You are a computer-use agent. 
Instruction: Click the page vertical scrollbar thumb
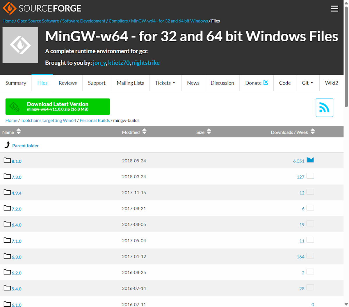[346, 57]
